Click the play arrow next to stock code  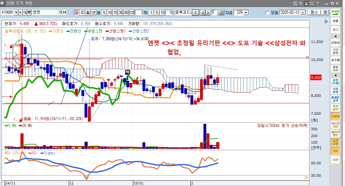point(20,12)
